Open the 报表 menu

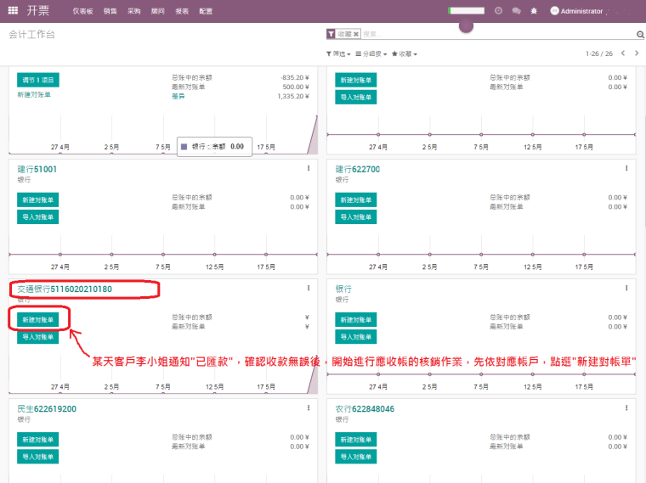click(182, 11)
